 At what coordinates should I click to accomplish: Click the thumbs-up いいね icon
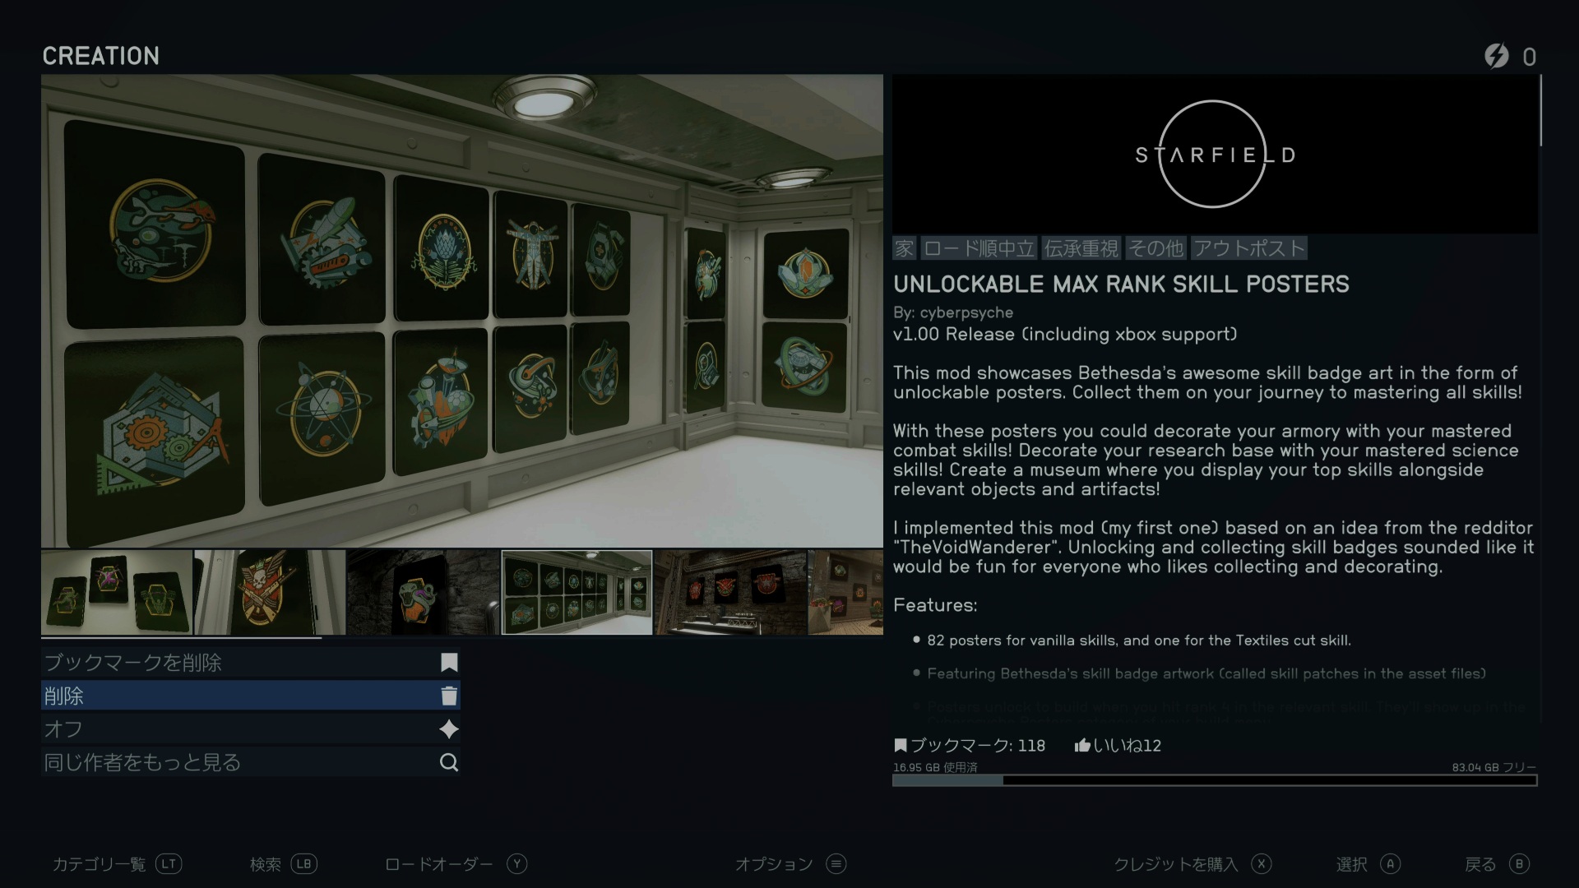click(x=1082, y=746)
